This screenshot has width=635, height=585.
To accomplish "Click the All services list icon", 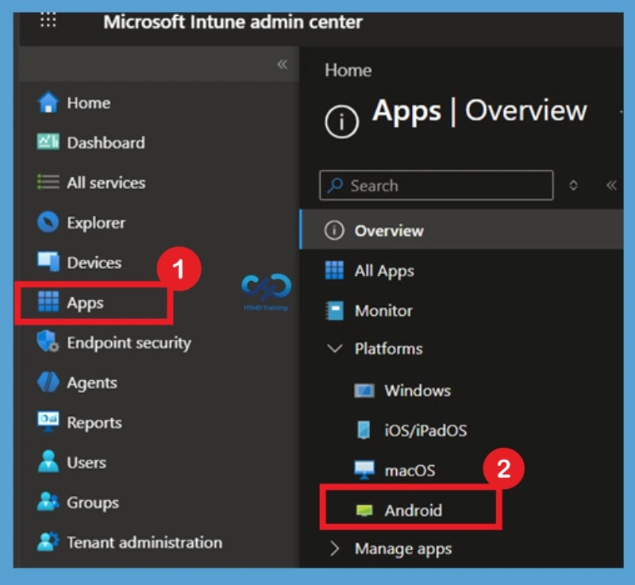I will pyautogui.click(x=48, y=182).
